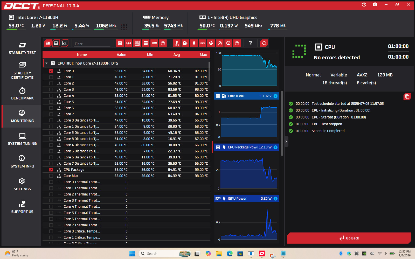
Task: Toggle the temperature sensor type filter
Action: coord(177,43)
